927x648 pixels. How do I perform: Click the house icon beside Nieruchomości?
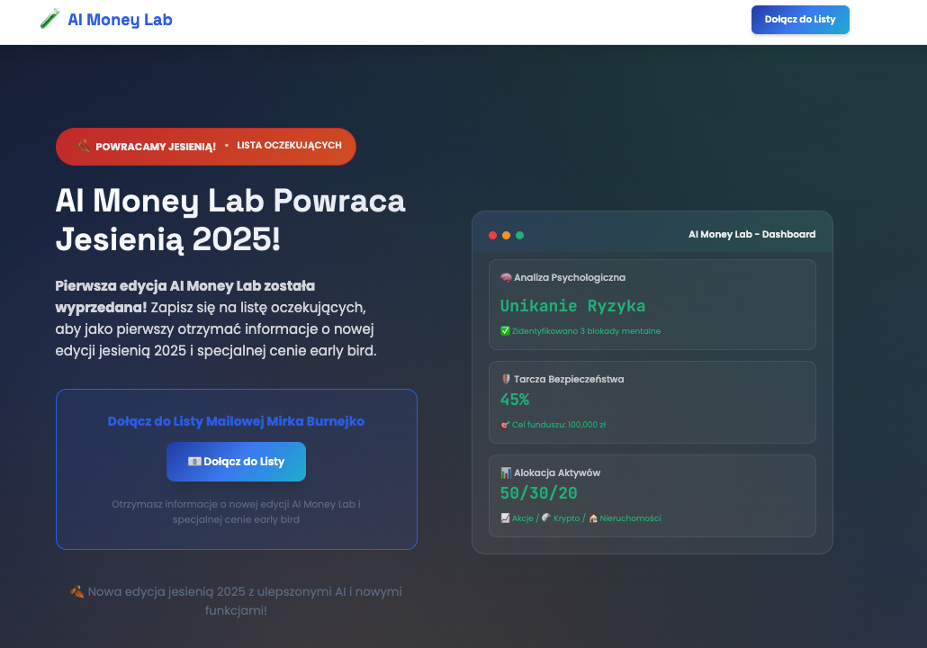[x=594, y=517]
